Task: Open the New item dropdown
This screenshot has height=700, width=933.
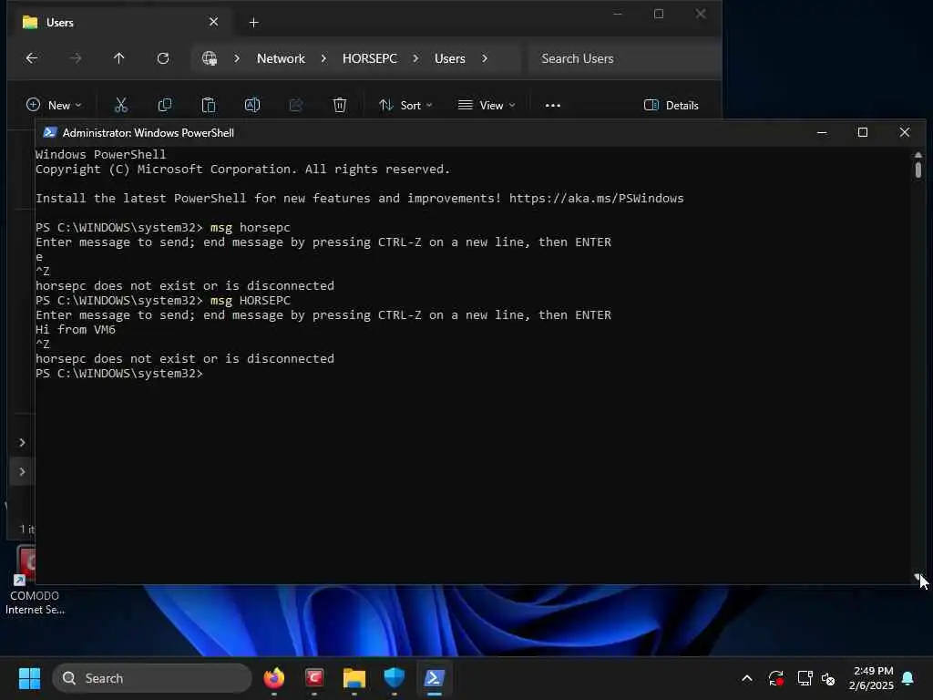Action: pos(54,106)
